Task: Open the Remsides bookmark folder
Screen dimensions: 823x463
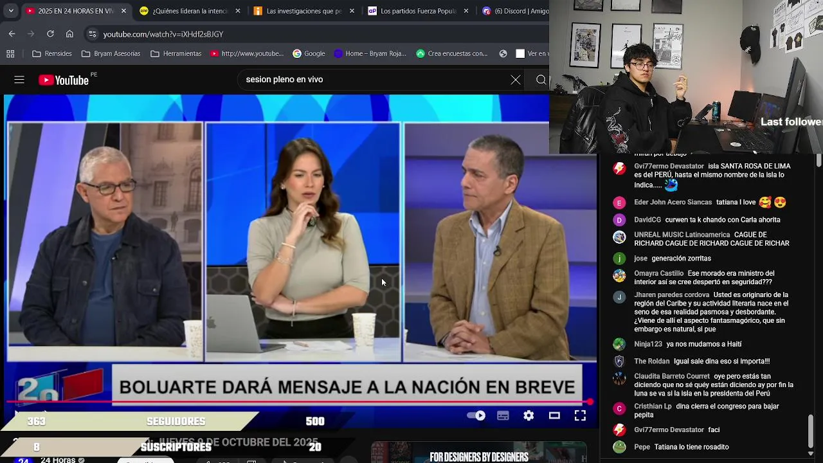Action: [52, 53]
